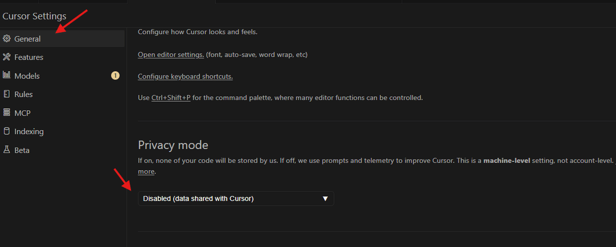616x247 pixels.
Task: Click the General gear icon
Action: [7, 39]
